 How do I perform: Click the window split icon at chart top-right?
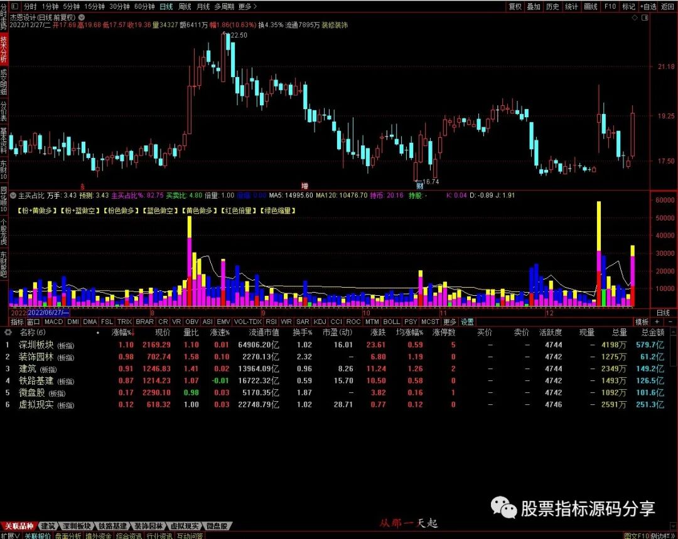[645, 18]
